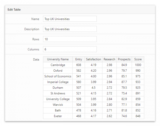Click the Columns input field
The height and width of the screenshot is (126, 160).
(70, 49)
